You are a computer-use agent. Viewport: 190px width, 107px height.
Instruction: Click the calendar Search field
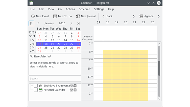click(x=55, y=78)
